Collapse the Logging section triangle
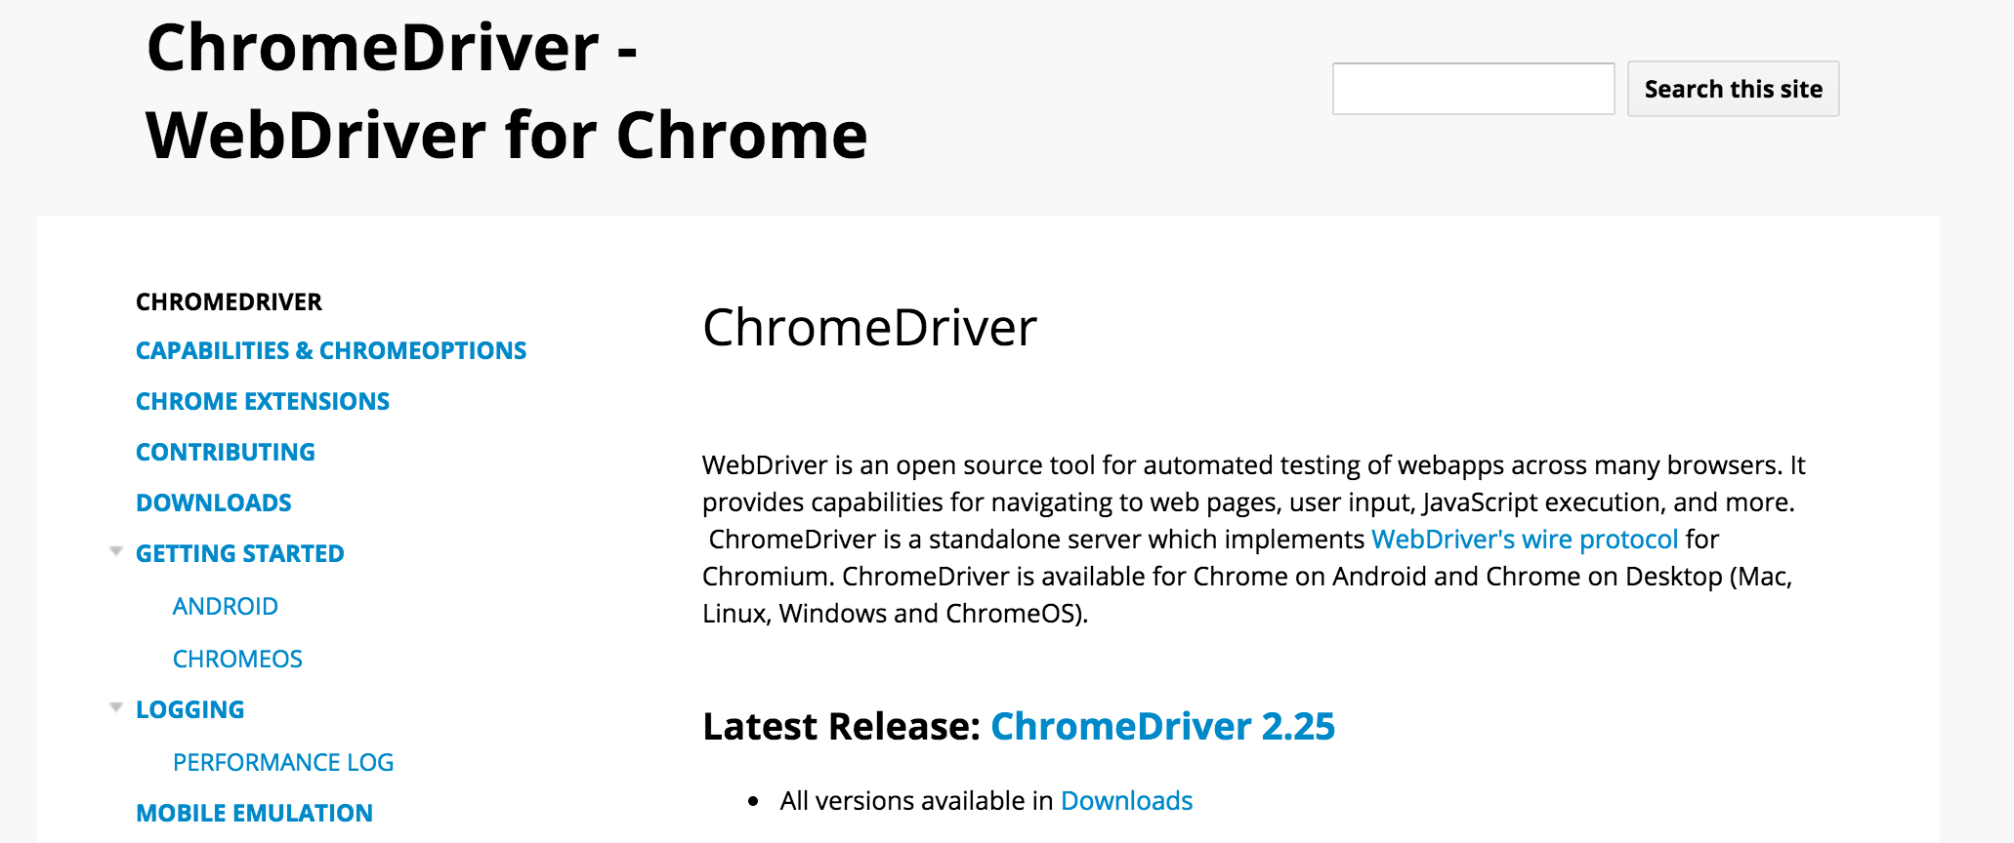Screen dimensions: 2014x843 (116, 708)
